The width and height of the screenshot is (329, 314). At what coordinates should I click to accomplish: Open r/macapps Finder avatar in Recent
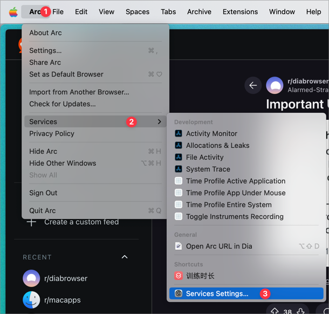tap(31, 300)
